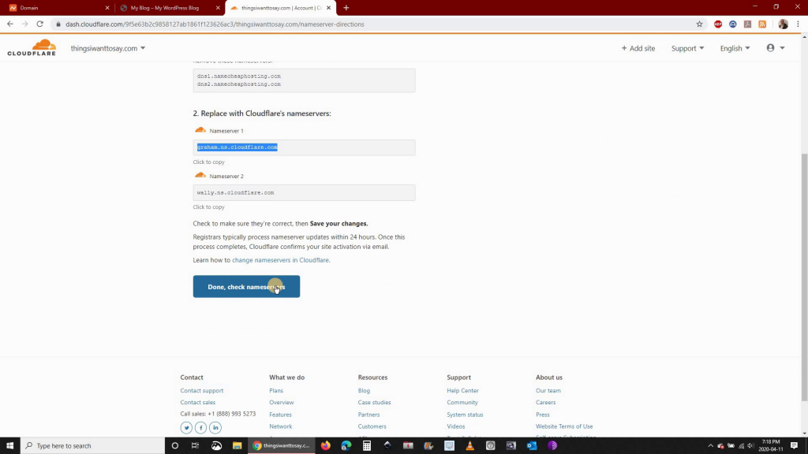Copy the graham.ns.cloudflare.com nameserver field
This screenshot has height=454, width=808.
pos(304,147)
